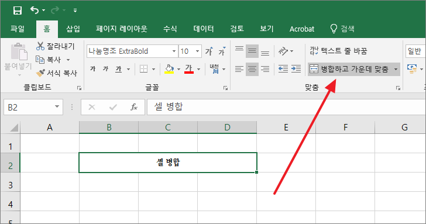Image resolution: width=426 pixels, height=224 pixels.
Task: Open the font size dropdown showing 10
Action: 198,51
